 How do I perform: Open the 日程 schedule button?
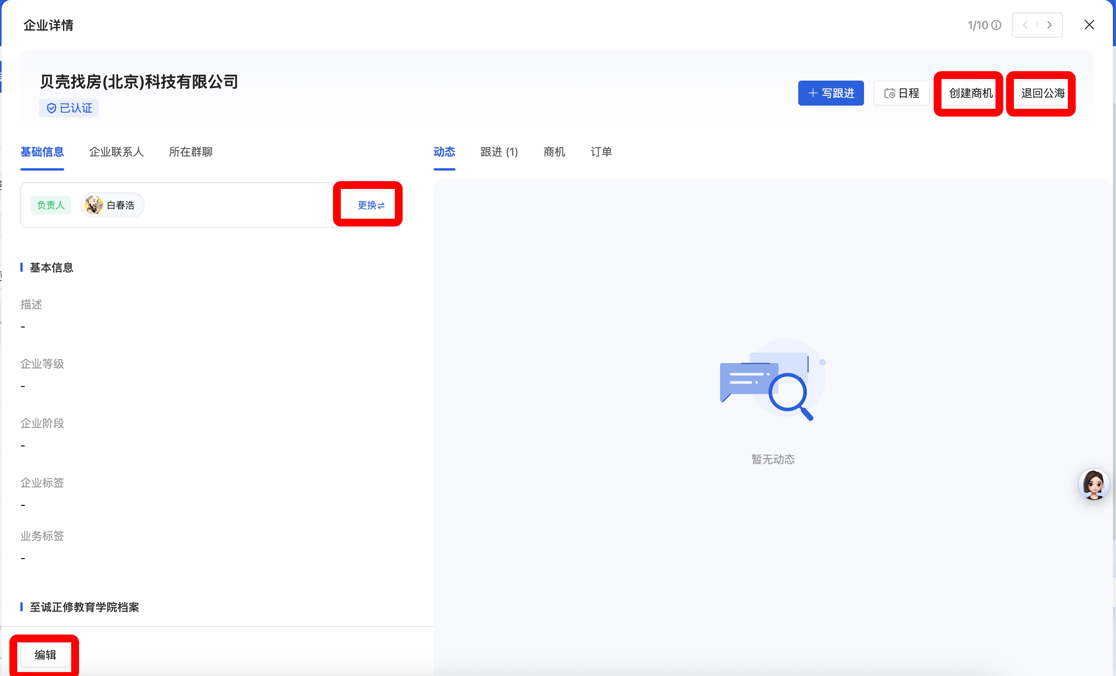coord(901,93)
